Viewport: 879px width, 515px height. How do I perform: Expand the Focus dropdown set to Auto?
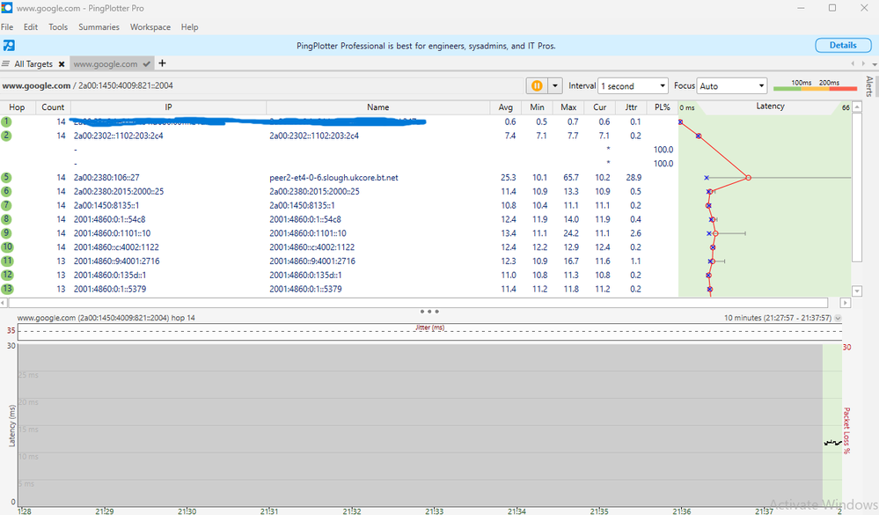pyautogui.click(x=732, y=86)
